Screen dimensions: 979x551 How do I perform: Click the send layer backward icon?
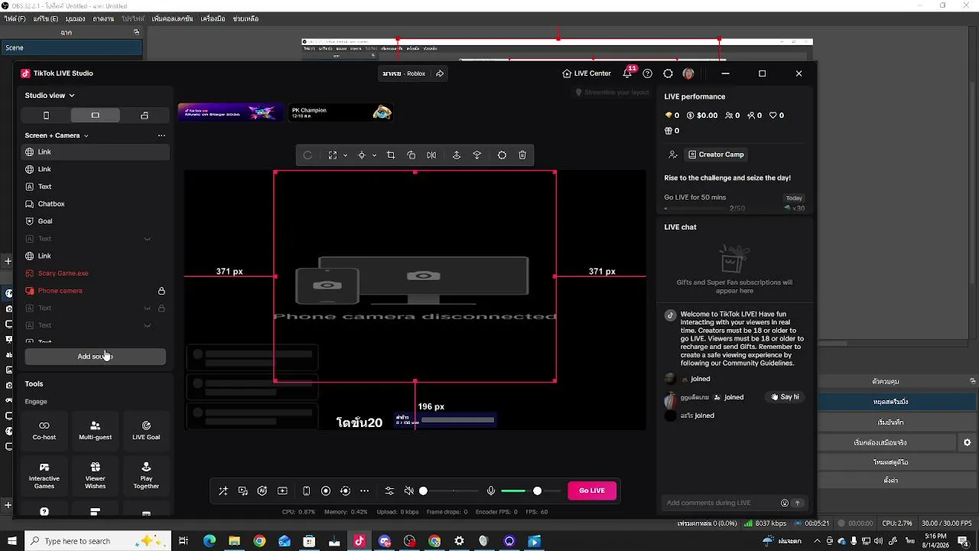tap(477, 155)
